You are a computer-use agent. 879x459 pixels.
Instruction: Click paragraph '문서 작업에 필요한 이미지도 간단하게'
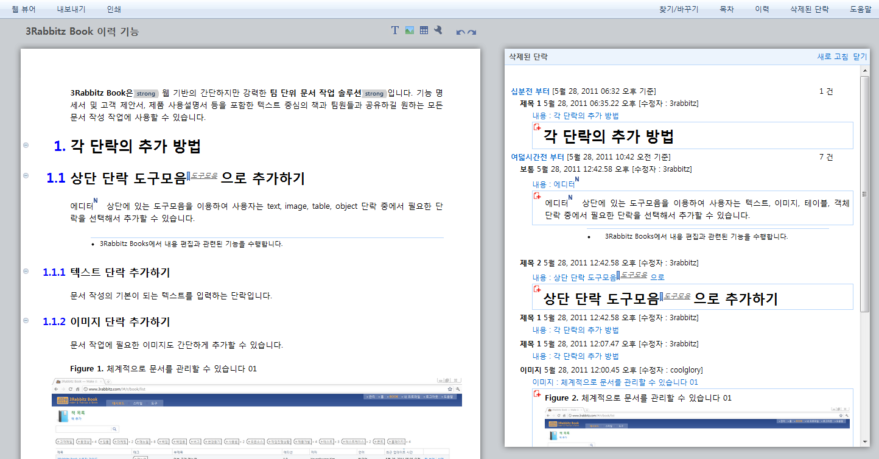[x=177, y=345]
